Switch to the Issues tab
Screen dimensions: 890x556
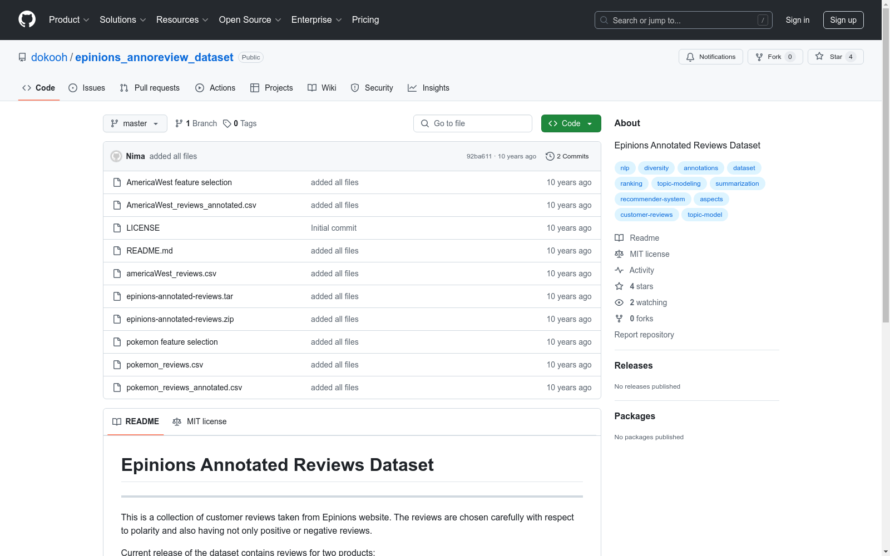(x=87, y=88)
